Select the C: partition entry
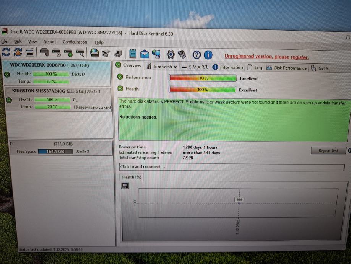The image size is (351, 264). [61, 148]
